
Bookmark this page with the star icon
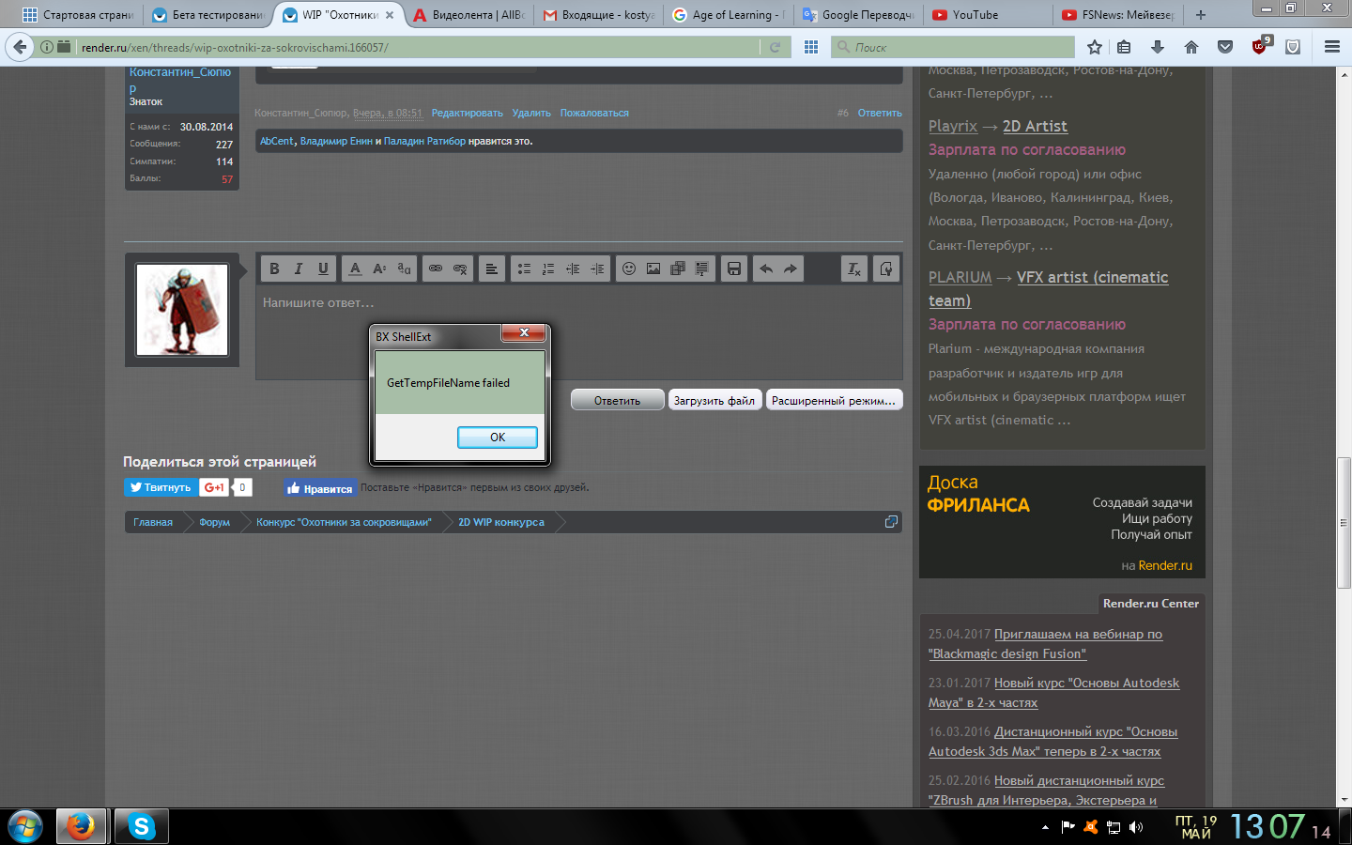tap(1094, 47)
